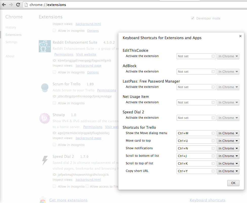This screenshot has width=247, height=203.
Task: Clear the Ctrl+M shortcut
Action: pyautogui.click(x=213, y=133)
